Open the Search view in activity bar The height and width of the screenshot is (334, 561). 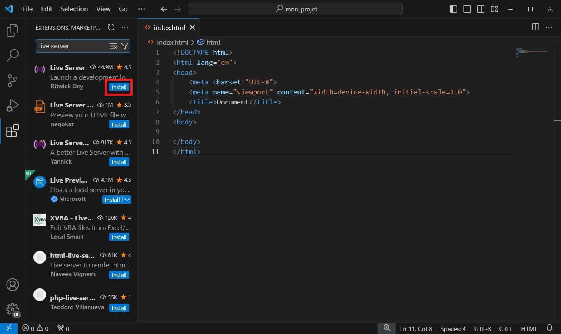[13, 55]
